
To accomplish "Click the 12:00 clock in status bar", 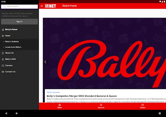I will [3, 2].
